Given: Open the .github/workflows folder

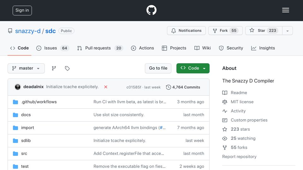Looking at the screenshot, I should [39, 102].
